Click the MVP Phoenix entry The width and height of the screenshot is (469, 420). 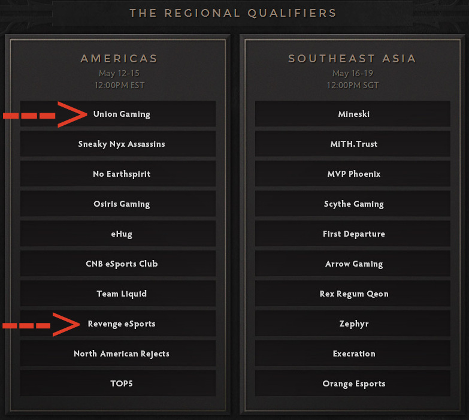[353, 174]
